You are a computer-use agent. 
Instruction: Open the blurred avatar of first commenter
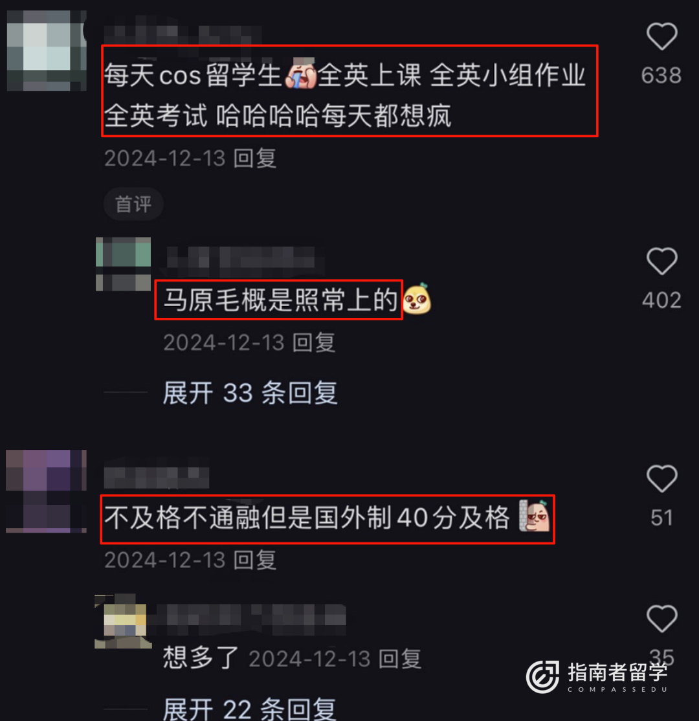(47, 50)
